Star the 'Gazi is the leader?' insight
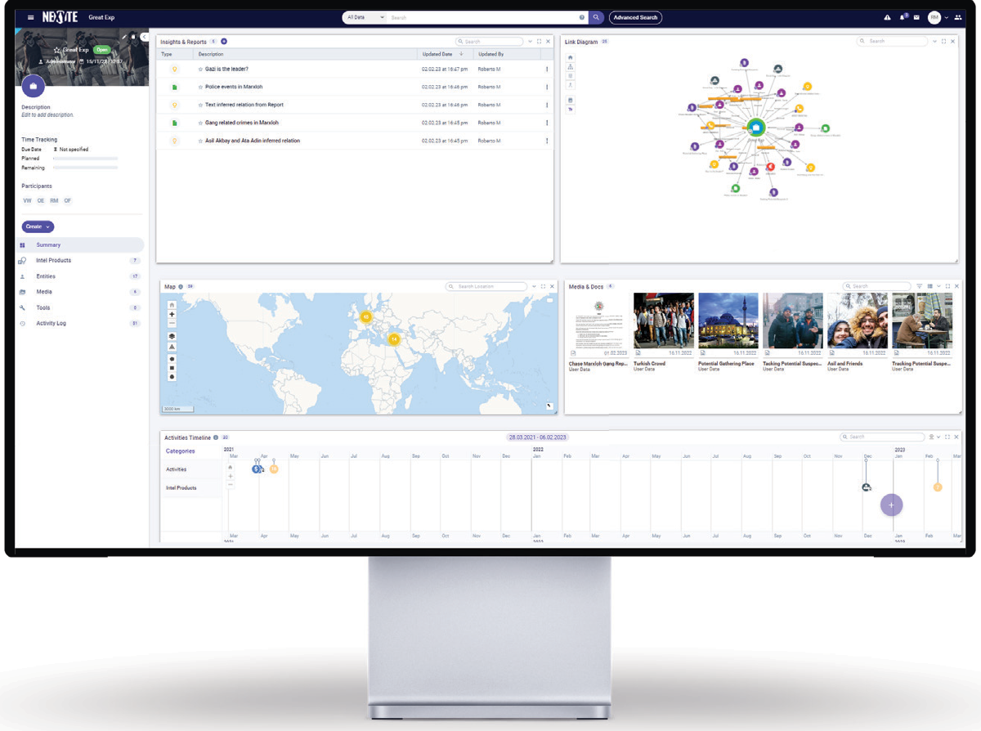The height and width of the screenshot is (731, 981). click(200, 70)
